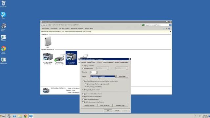Viewport: 210px width, 118px height.
Task: Click the Start button
Action: pos(2,116)
